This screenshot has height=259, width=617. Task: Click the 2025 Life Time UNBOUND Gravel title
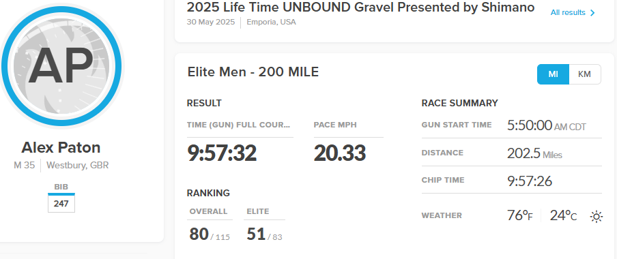point(360,7)
